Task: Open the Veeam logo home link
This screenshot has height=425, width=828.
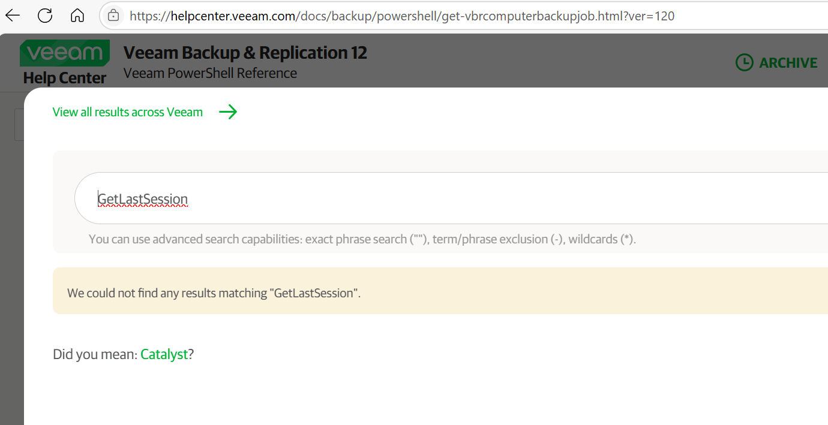Action: tap(65, 53)
